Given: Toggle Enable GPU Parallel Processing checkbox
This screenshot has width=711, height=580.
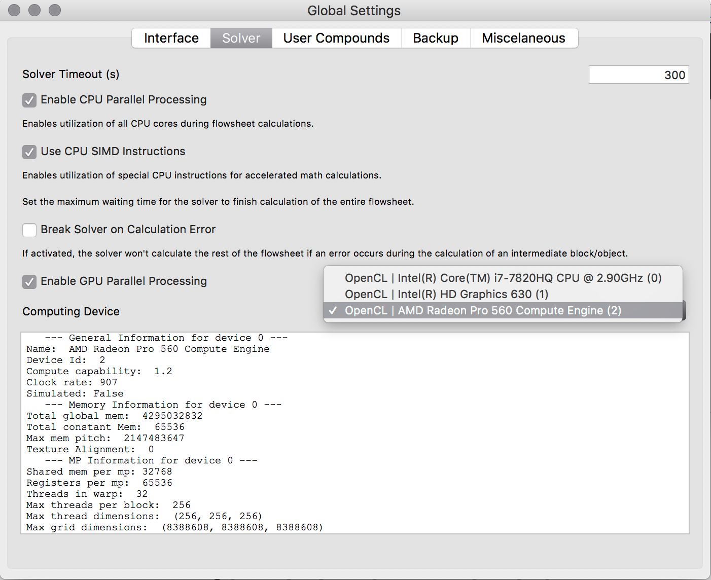Looking at the screenshot, I should click(x=29, y=281).
